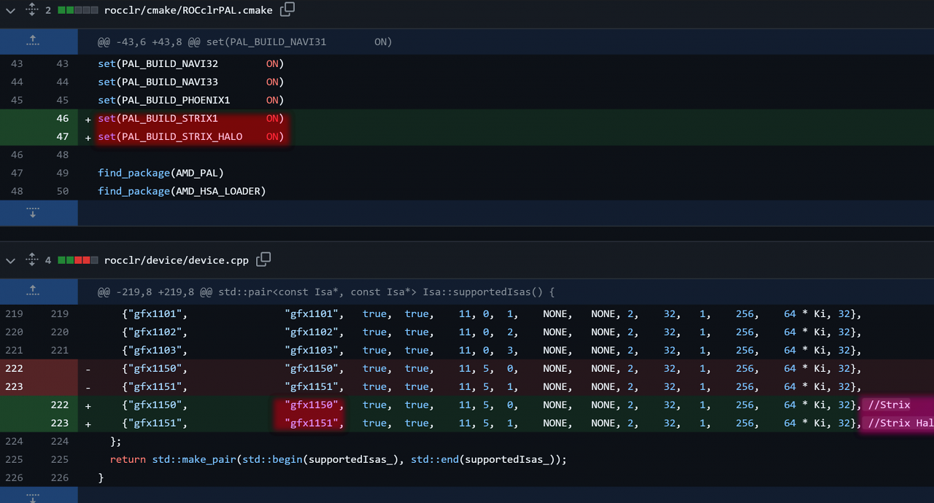Screen dimensions: 934x503
Task: Click the '@@ -43,6 +43,8 @@' hunk header
Action: [245, 42]
